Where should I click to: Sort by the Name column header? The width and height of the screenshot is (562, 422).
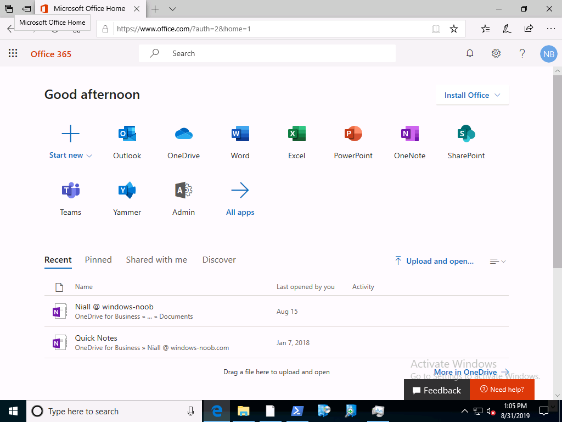click(x=84, y=287)
